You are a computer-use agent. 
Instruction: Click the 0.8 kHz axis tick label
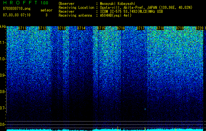(x=3, y=92)
